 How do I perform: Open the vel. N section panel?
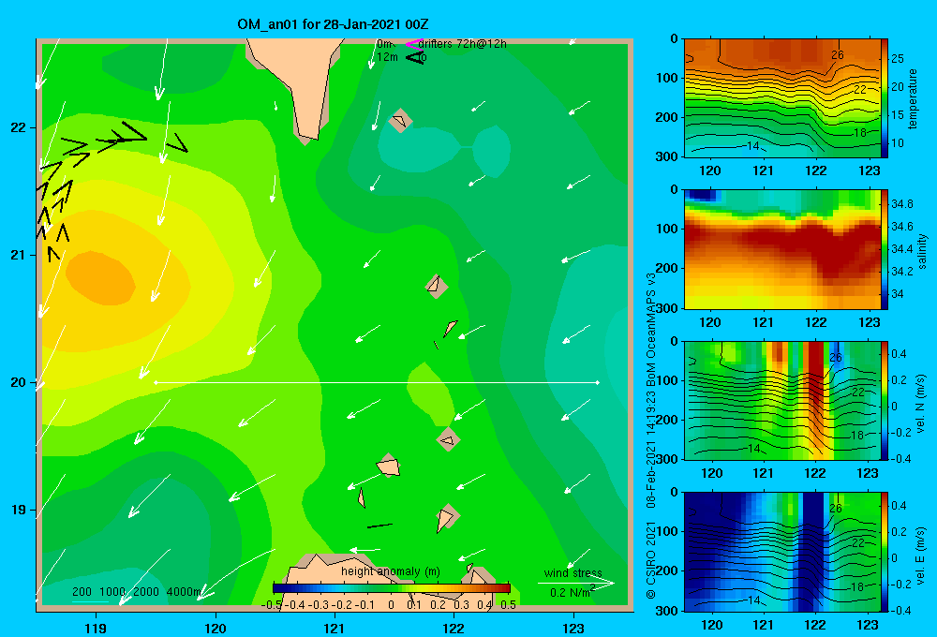[781, 400]
